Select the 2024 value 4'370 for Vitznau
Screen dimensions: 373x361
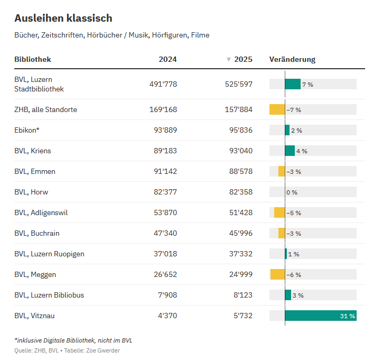point(167,316)
